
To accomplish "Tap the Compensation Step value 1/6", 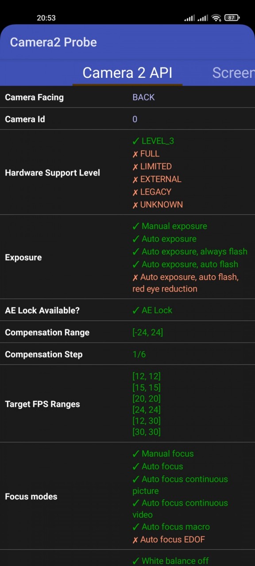I will 139,354.
